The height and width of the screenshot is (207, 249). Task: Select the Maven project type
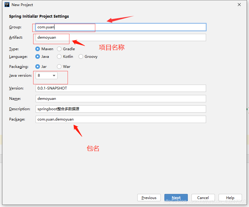pos(44,49)
